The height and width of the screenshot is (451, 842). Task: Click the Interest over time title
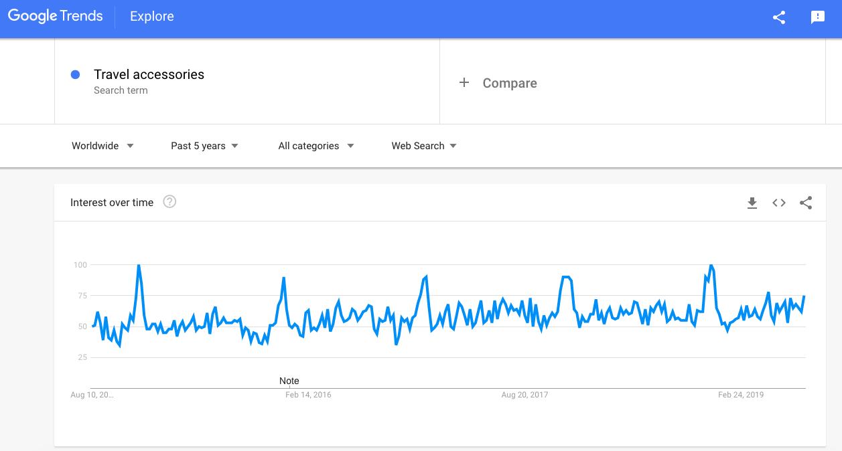(x=112, y=202)
